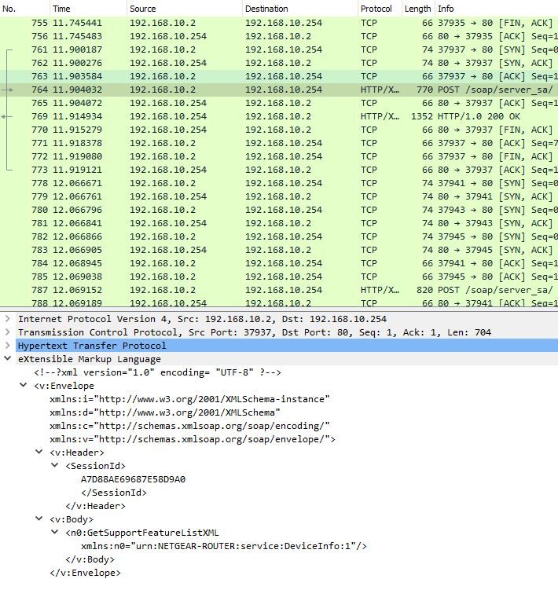558x590 pixels.
Task: Collapse the v:Header XML node
Action: tap(39, 452)
